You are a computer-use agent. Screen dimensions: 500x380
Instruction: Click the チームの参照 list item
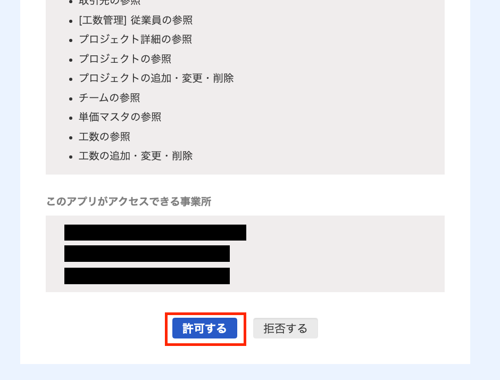coord(110,97)
